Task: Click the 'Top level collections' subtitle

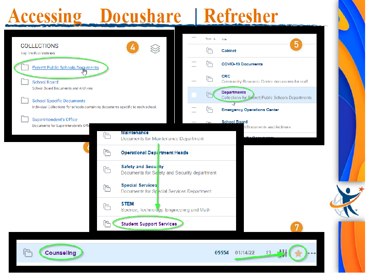Action: coord(38,53)
